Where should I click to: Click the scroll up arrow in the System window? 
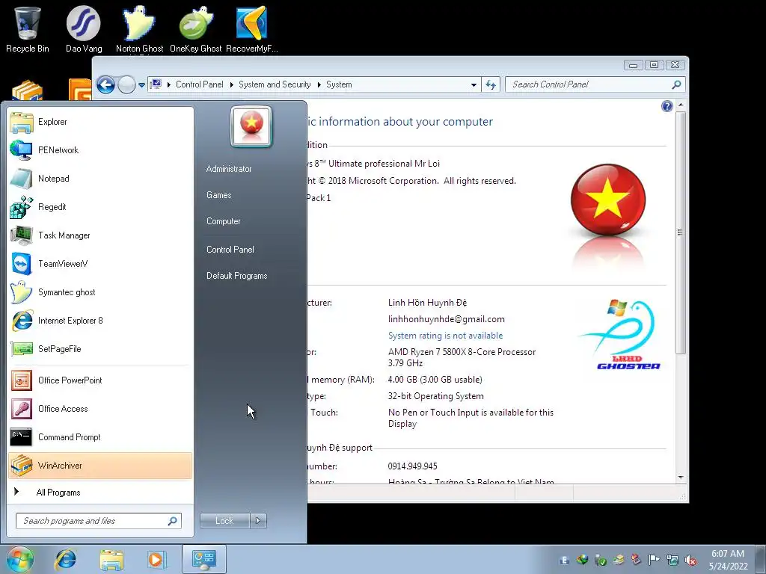tap(681, 105)
